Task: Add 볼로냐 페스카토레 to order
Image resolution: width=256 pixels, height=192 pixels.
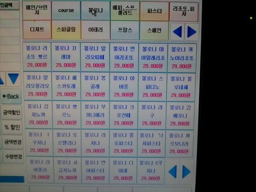Action: point(66,86)
